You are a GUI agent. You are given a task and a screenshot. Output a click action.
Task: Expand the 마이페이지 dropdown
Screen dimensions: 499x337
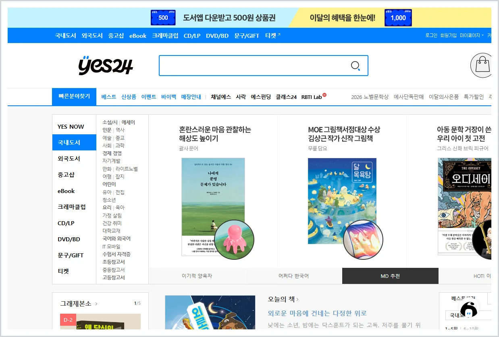pos(472,35)
